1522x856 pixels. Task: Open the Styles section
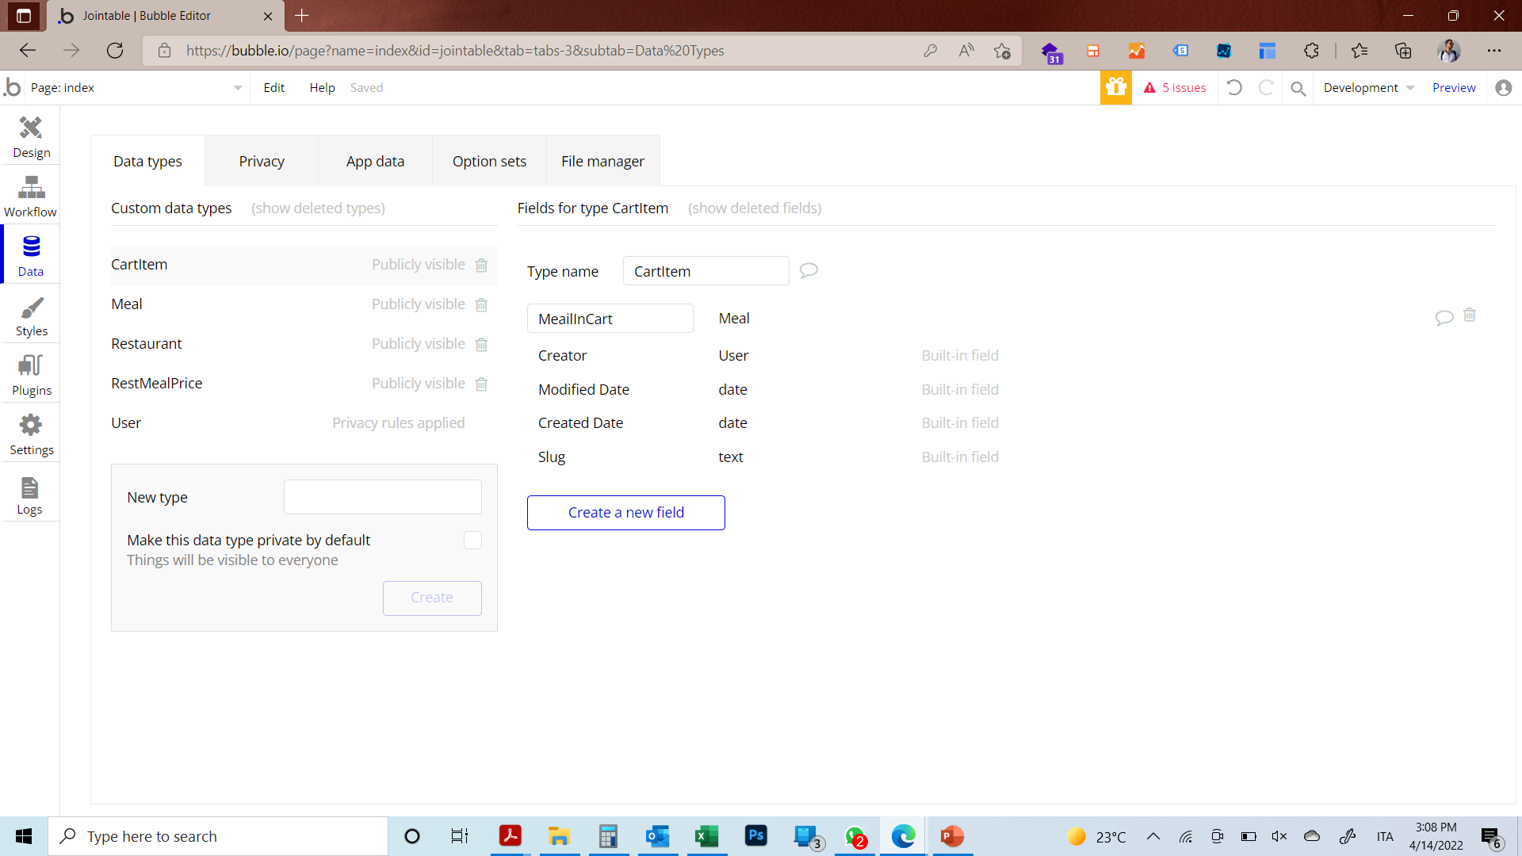click(31, 315)
